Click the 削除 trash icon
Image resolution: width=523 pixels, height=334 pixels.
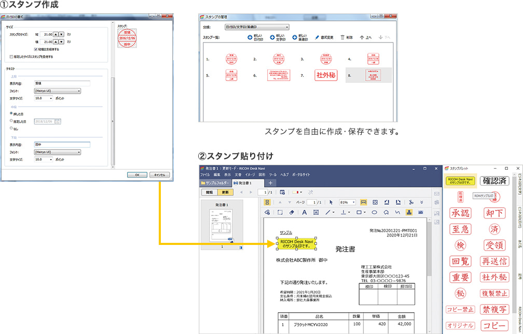[342, 37]
